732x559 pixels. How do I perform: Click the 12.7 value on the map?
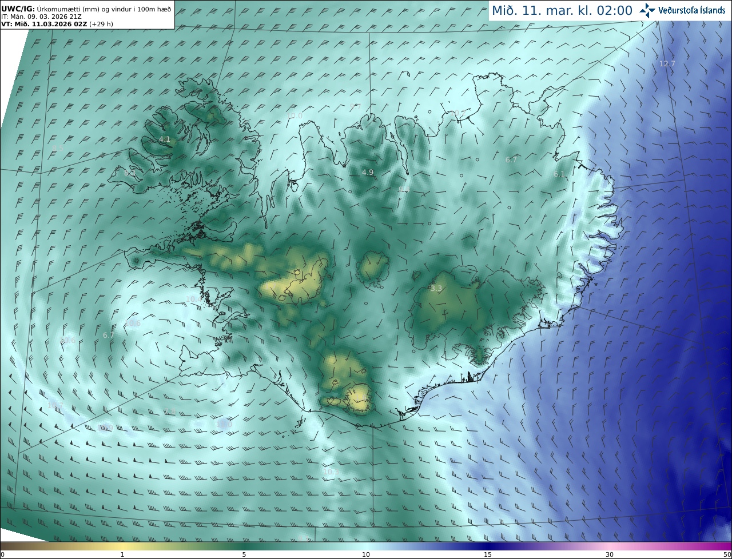(x=667, y=63)
